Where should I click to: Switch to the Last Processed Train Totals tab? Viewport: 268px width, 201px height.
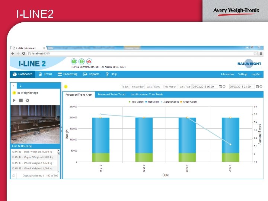point(147,94)
